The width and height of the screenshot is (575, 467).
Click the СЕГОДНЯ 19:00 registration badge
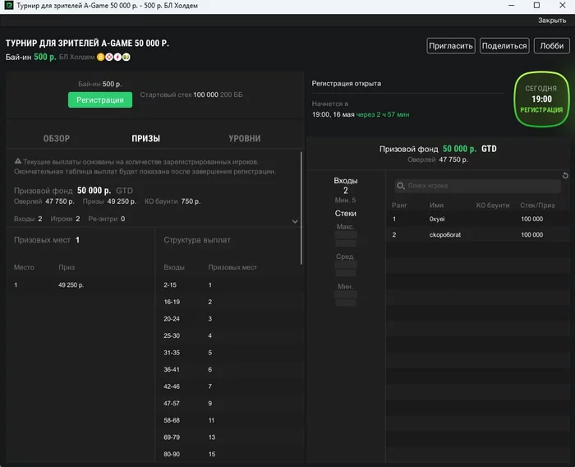(541, 99)
